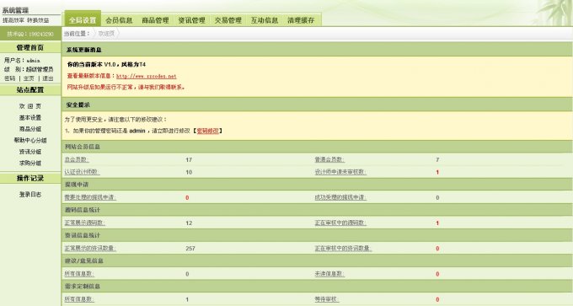Open 管理首页 in the sidebar
Image resolution: width=573 pixels, height=306 pixels.
[30, 47]
